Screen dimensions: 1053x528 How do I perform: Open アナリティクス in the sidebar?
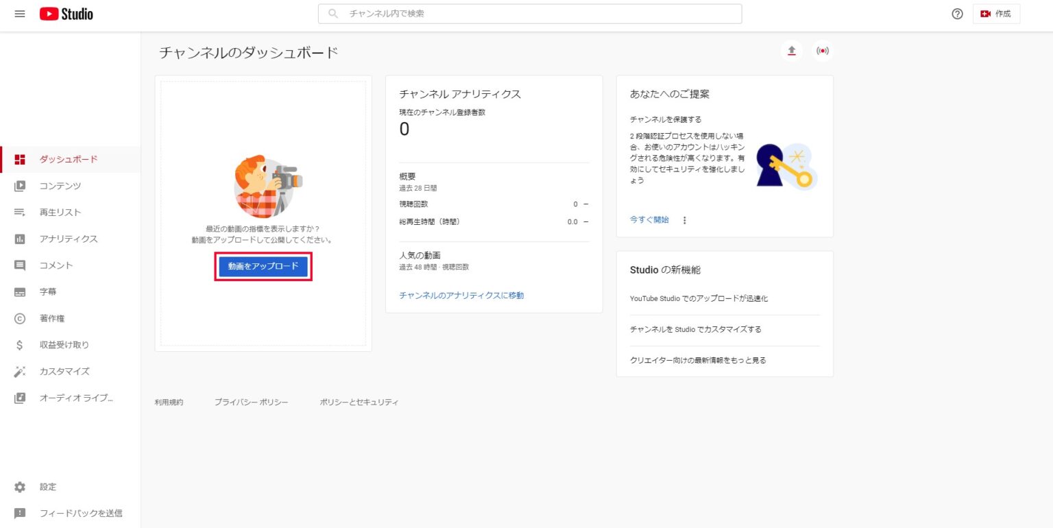[x=69, y=239]
